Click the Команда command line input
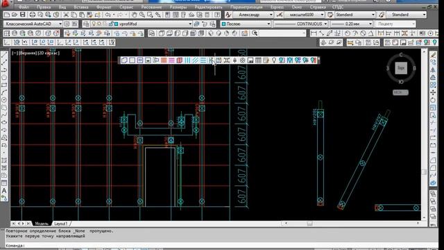 [x=221, y=245]
